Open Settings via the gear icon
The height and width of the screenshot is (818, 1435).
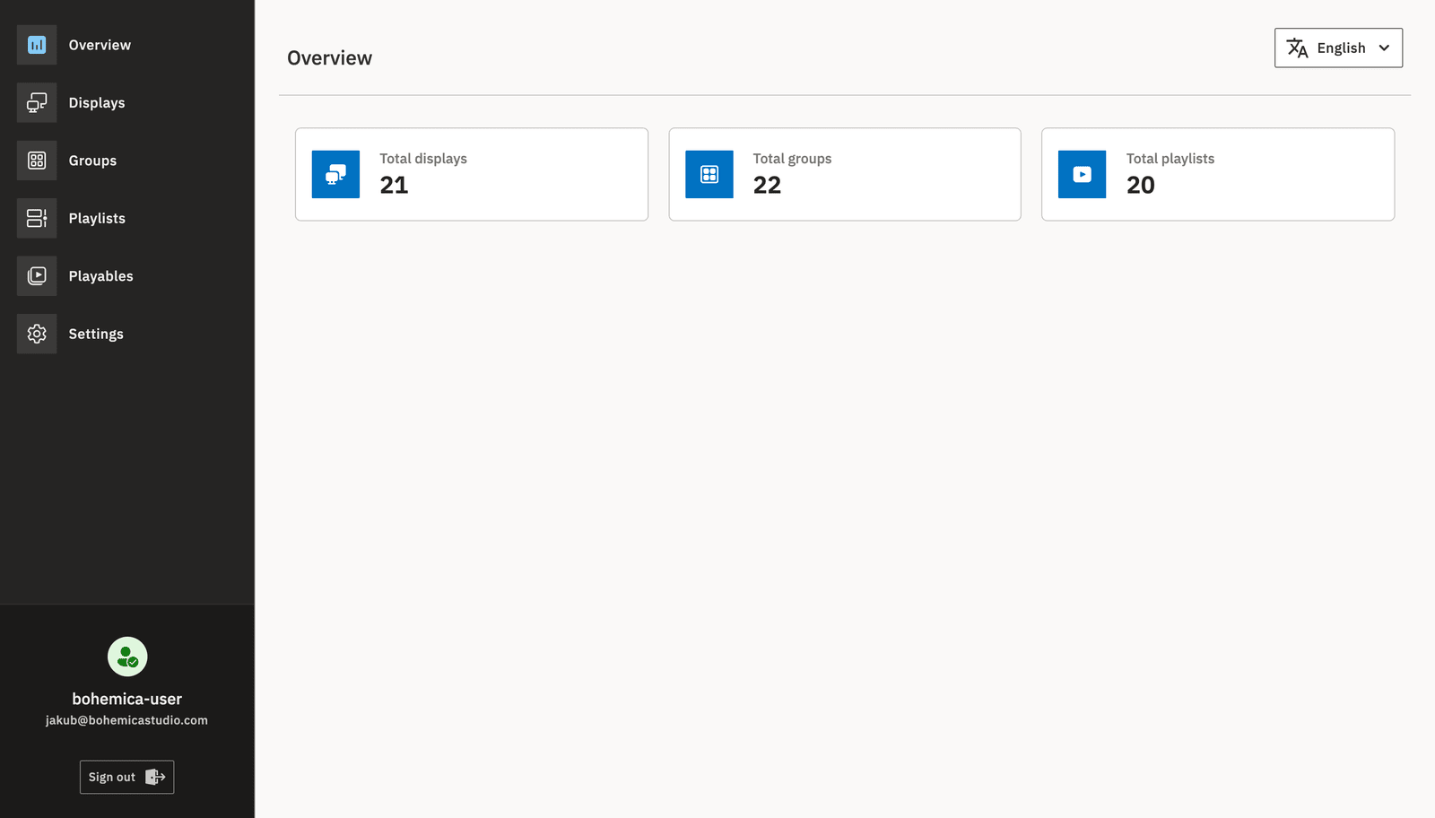(x=36, y=333)
